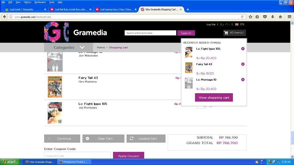
Task: Close the Jual Komik Tokopedia tab
Action: point(45,10)
